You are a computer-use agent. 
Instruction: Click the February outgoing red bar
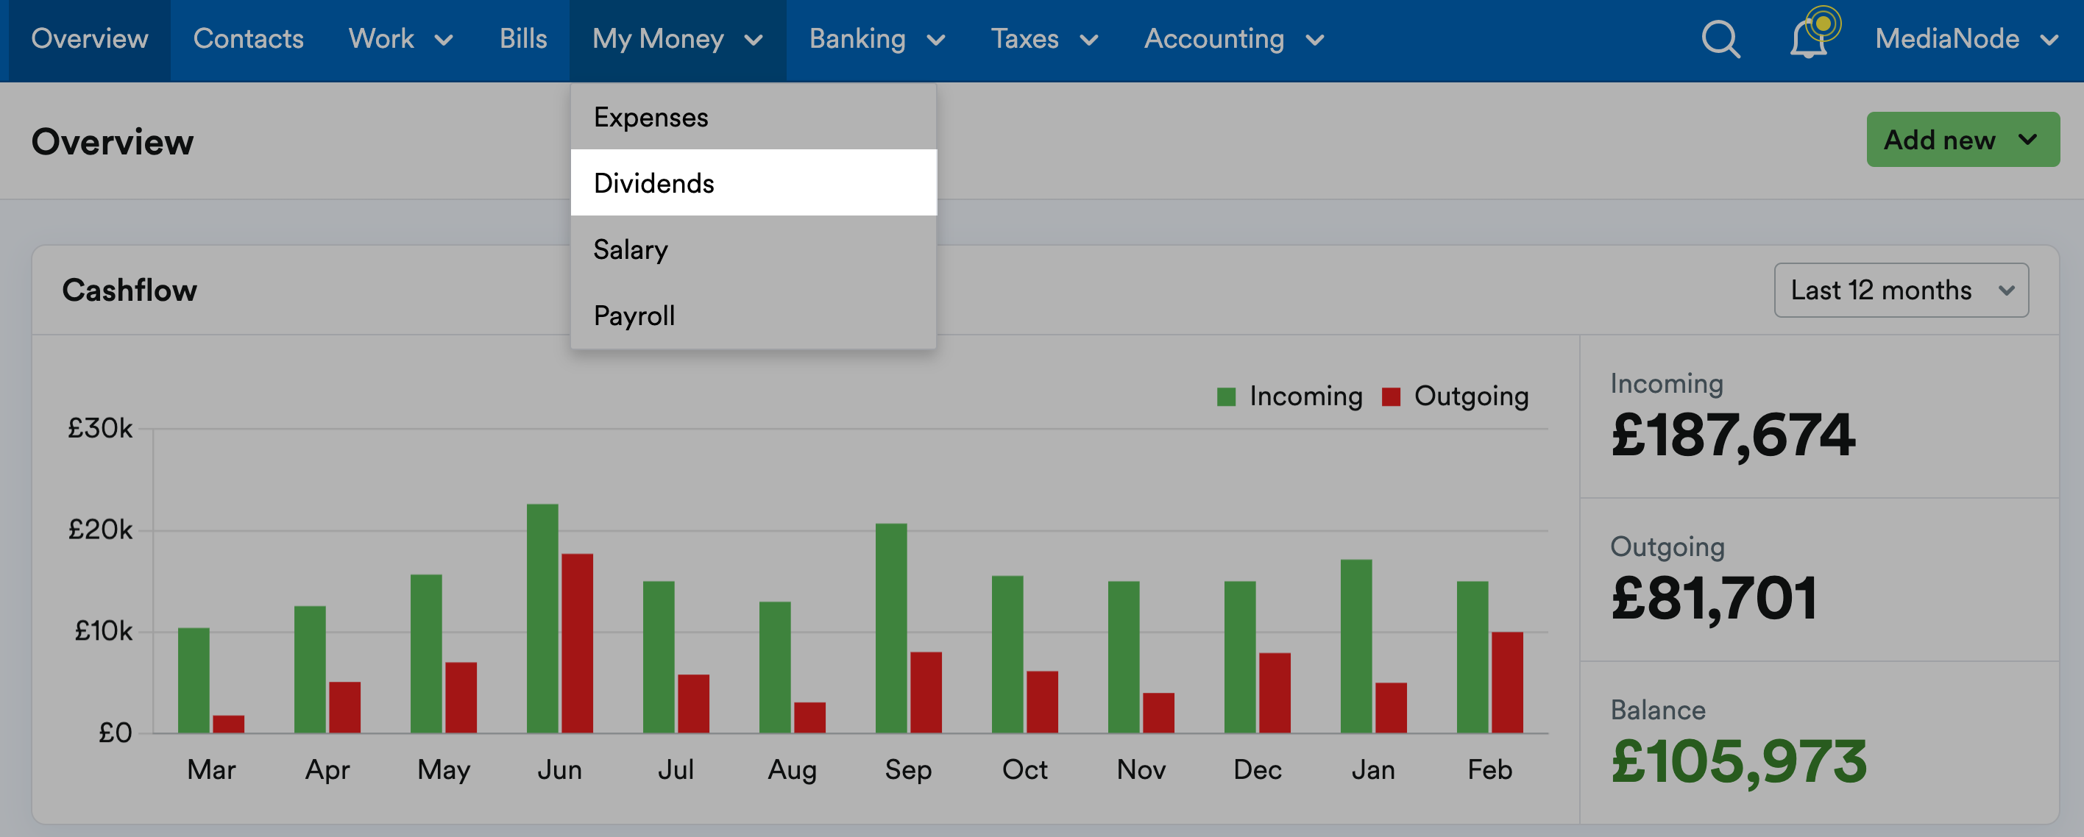coord(1506,682)
